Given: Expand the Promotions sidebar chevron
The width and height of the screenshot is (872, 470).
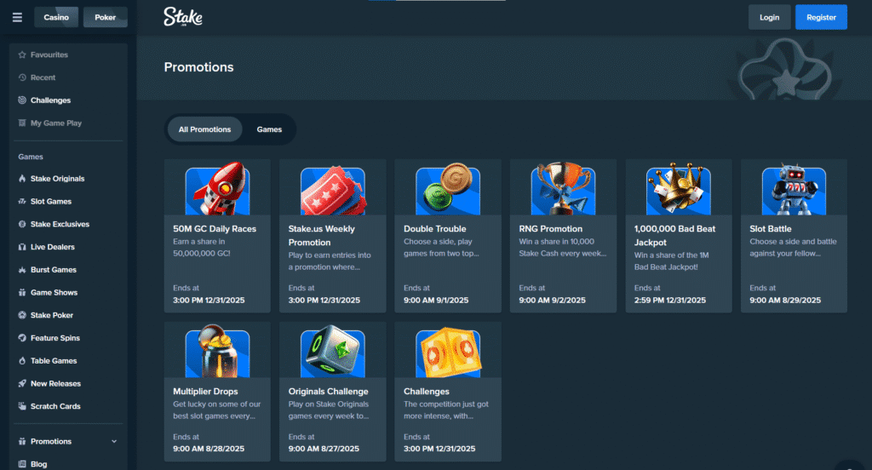Looking at the screenshot, I should coord(114,442).
